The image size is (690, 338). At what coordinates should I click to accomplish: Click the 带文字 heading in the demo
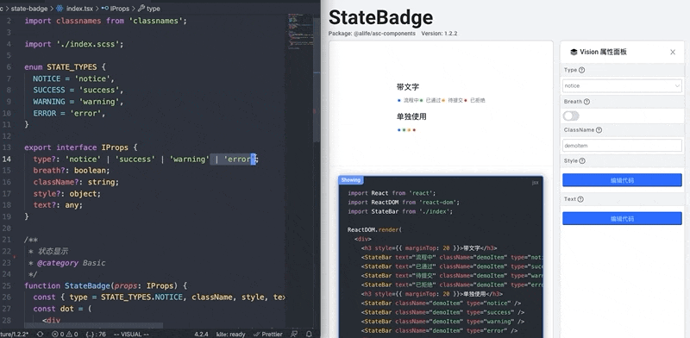[407, 87]
